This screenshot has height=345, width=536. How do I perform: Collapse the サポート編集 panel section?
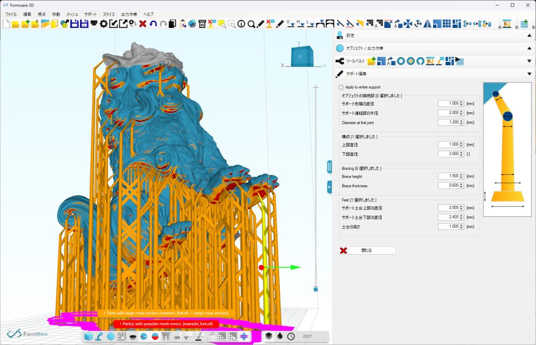(x=529, y=73)
